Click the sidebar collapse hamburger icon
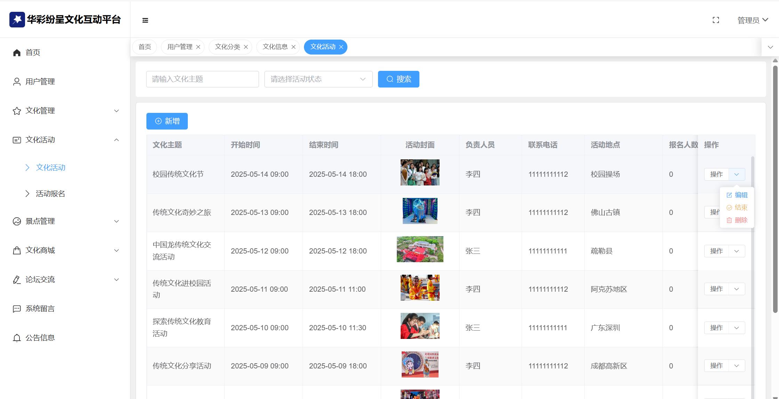 click(x=145, y=20)
